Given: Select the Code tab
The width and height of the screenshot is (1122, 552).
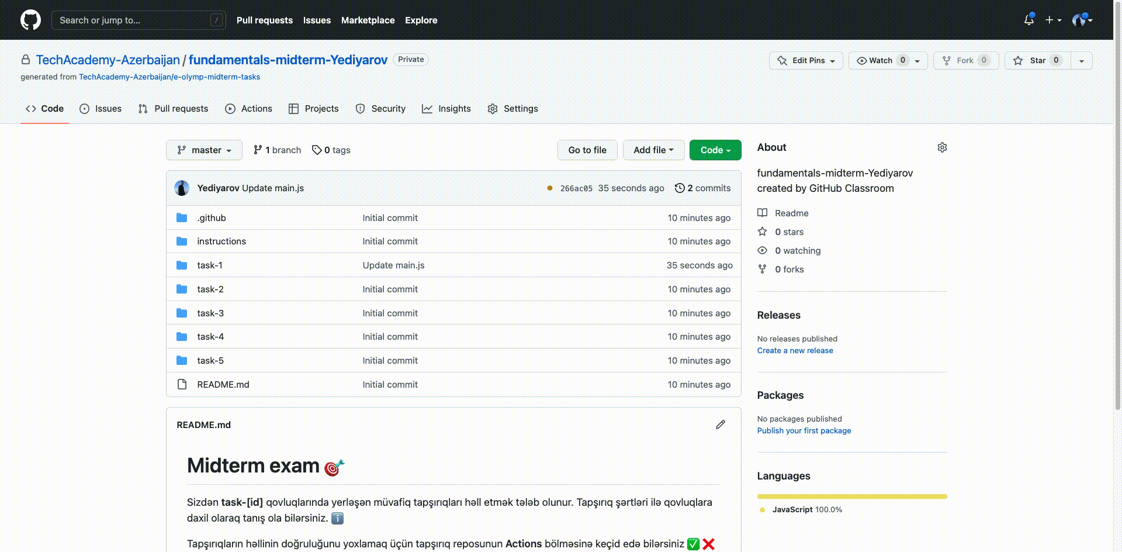Looking at the screenshot, I should tap(44, 109).
